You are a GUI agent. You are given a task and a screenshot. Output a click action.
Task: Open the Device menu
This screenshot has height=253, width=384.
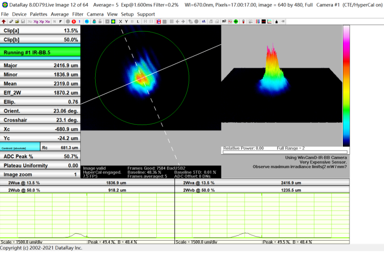pos(19,14)
